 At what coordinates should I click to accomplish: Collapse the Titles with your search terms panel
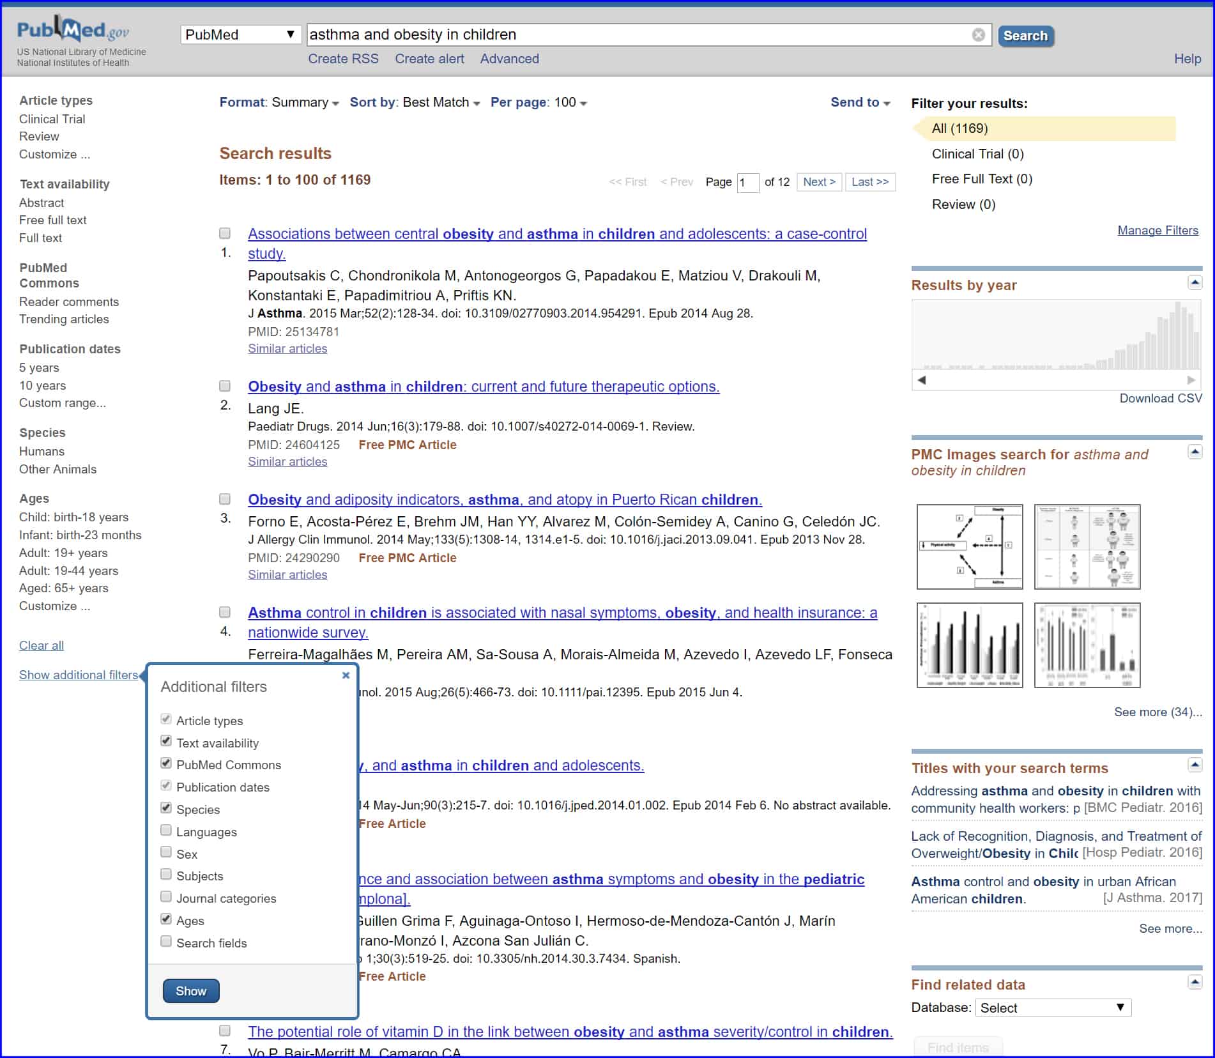click(x=1195, y=765)
